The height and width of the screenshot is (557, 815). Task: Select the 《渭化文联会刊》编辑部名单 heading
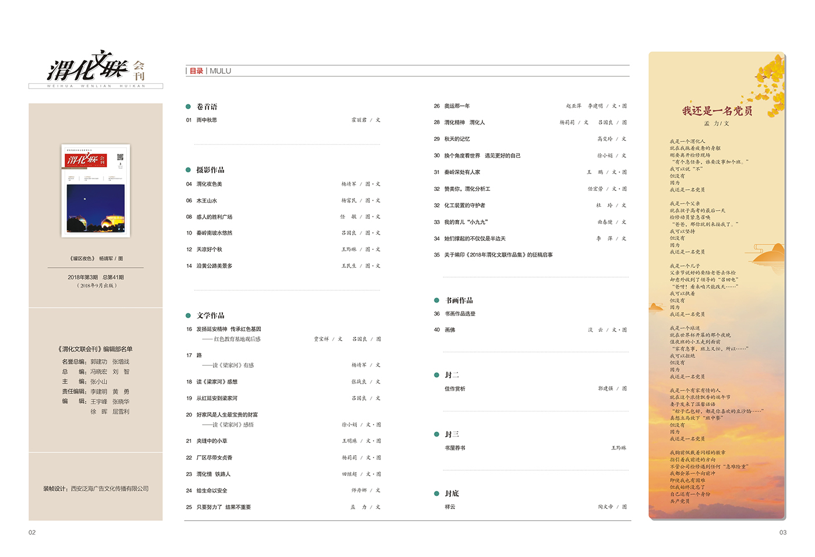pyautogui.click(x=95, y=349)
